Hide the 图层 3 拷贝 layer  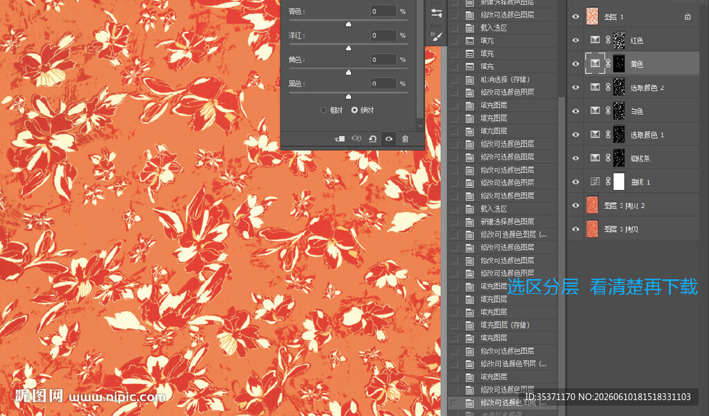(575, 229)
